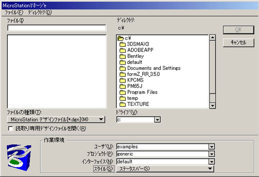Image resolution: width=259 pixels, height=177 pixels.
Task: Click the キャンセル button
Action: tap(238, 43)
